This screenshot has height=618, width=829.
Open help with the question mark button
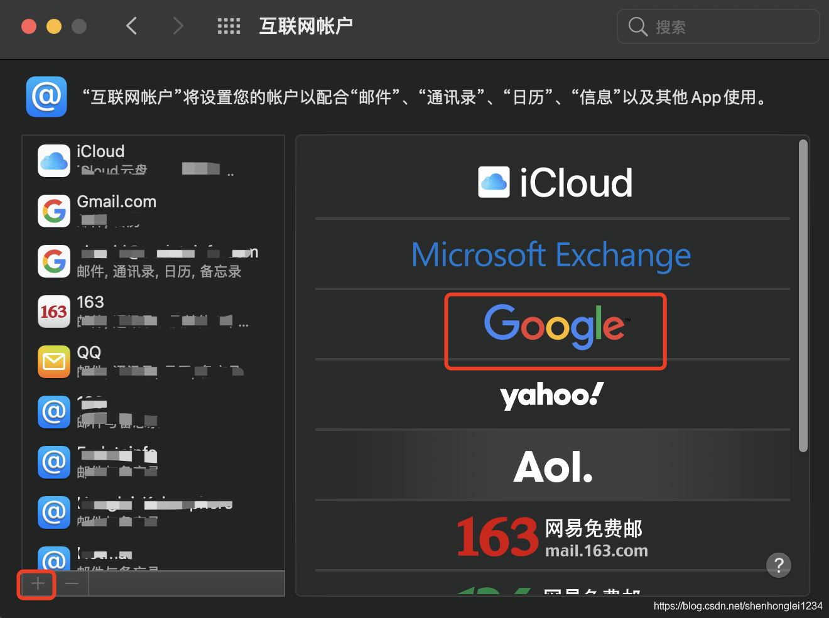tap(779, 565)
